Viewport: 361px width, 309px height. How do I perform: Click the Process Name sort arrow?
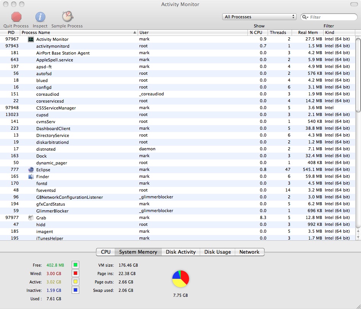tap(135, 32)
